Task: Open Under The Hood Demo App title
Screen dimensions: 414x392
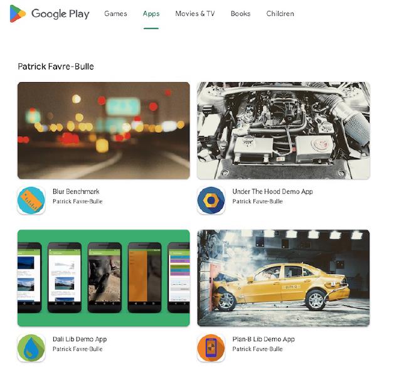Action: (272, 192)
